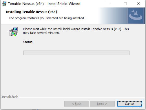The width and height of the screenshot is (146, 110).
Task: Click the blue gradient area of the header banner
Action: [113, 16]
